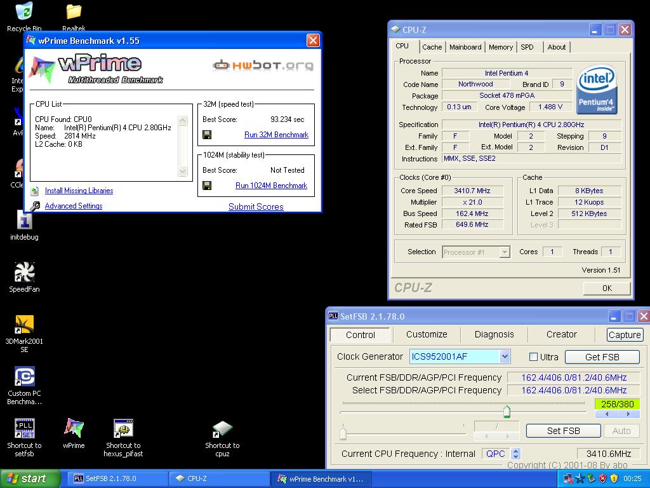Click the Install Missing Libraries link
Image resolution: width=650 pixels, height=488 pixels.
click(79, 191)
